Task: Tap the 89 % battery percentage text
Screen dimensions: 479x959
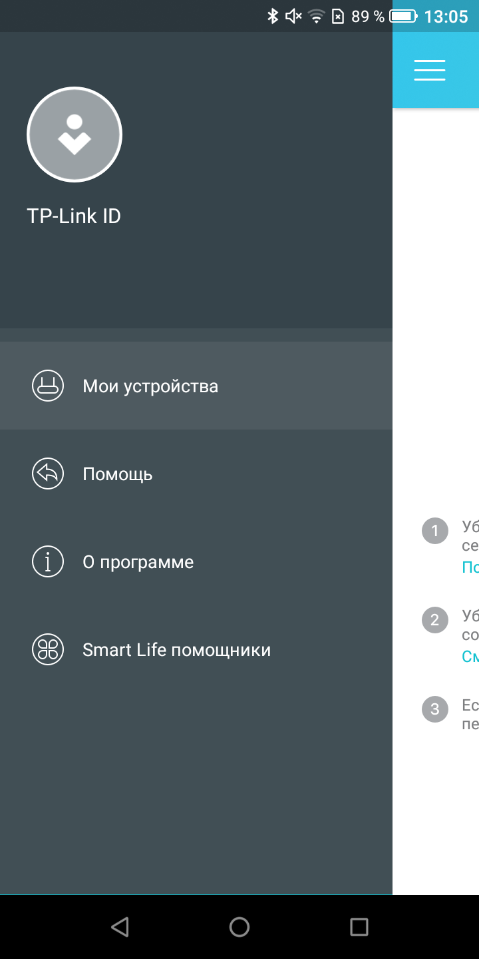Action: [x=368, y=17]
